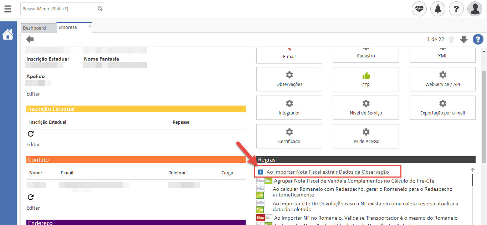Screen dimensions: 487x225
Task: Open the notifications bell
Action: pyautogui.click(x=438, y=9)
